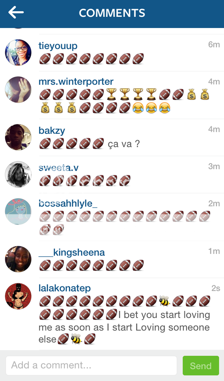This screenshot has height=381, width=224.
Task: Go to bossahhlyle_ profile name
Action: click(68, 204)
